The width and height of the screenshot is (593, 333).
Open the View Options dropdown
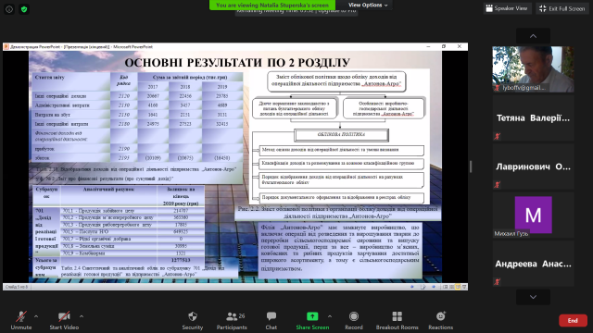tap(368, 5)
